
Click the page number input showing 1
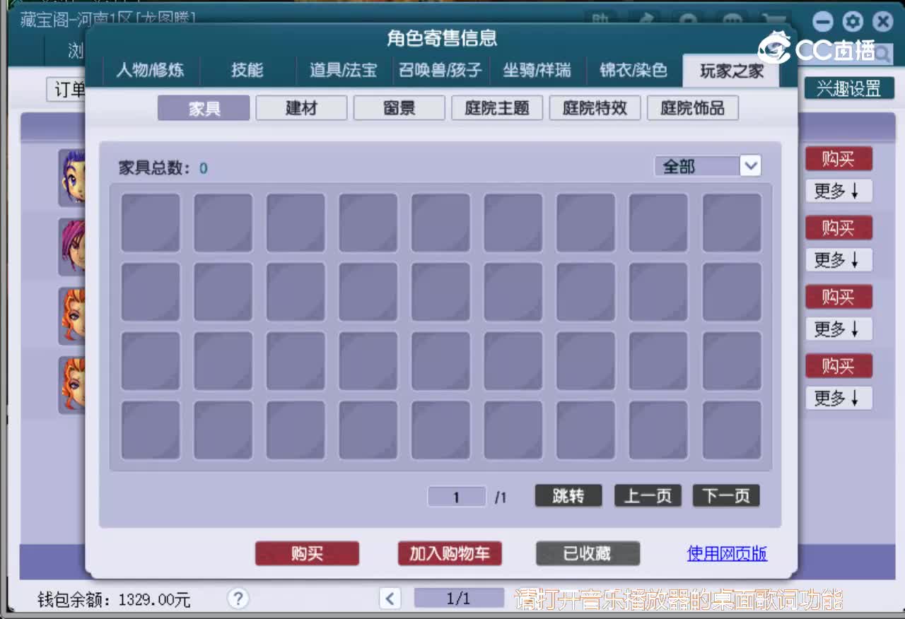456,496
